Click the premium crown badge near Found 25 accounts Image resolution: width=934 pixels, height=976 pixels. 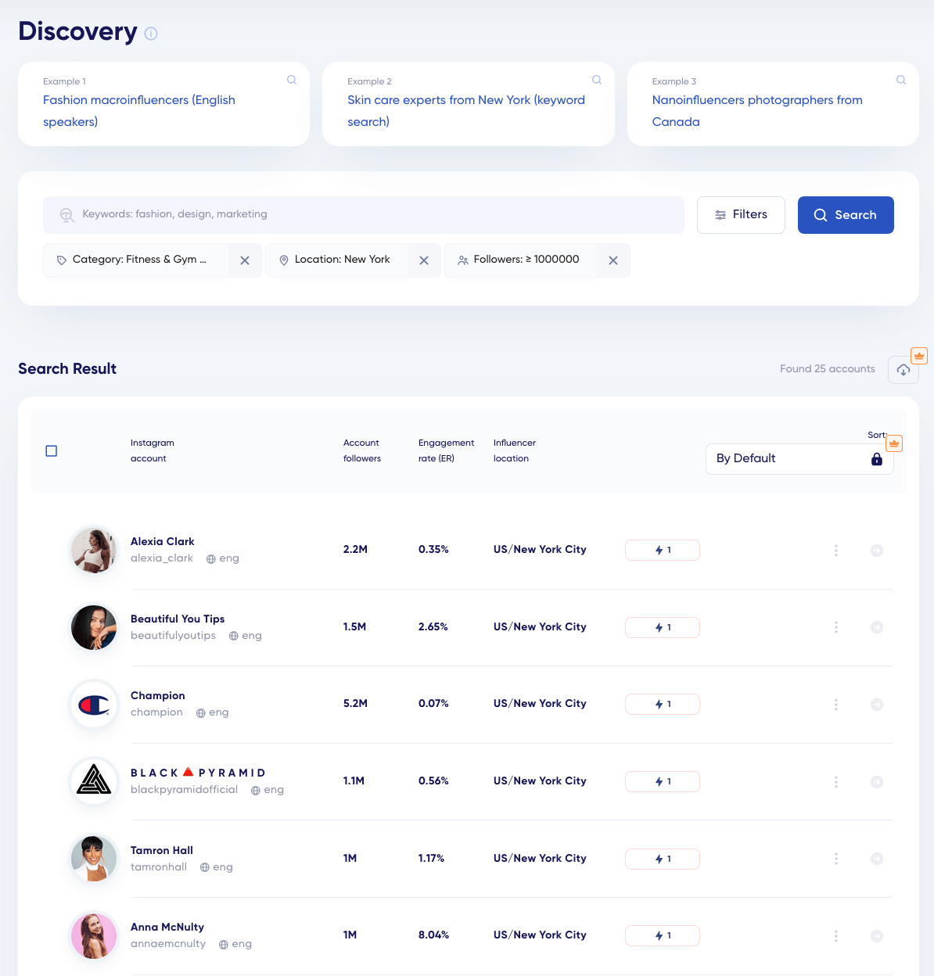click(x=918, y=355)
